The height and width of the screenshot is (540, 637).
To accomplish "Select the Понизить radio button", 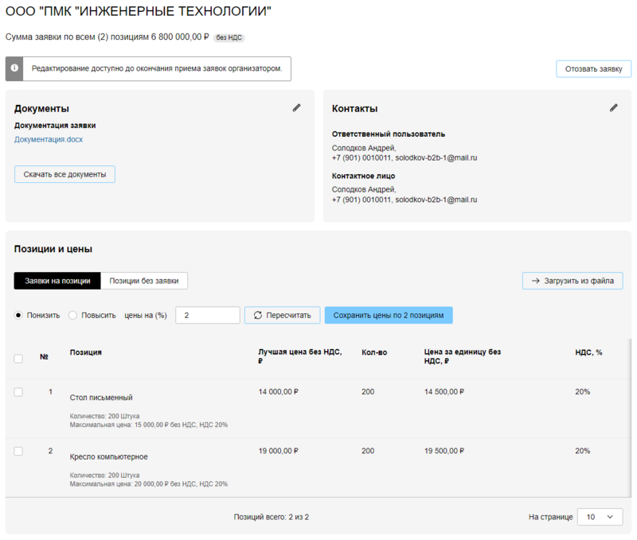I will pyautogui.click(x=19, y=315).
